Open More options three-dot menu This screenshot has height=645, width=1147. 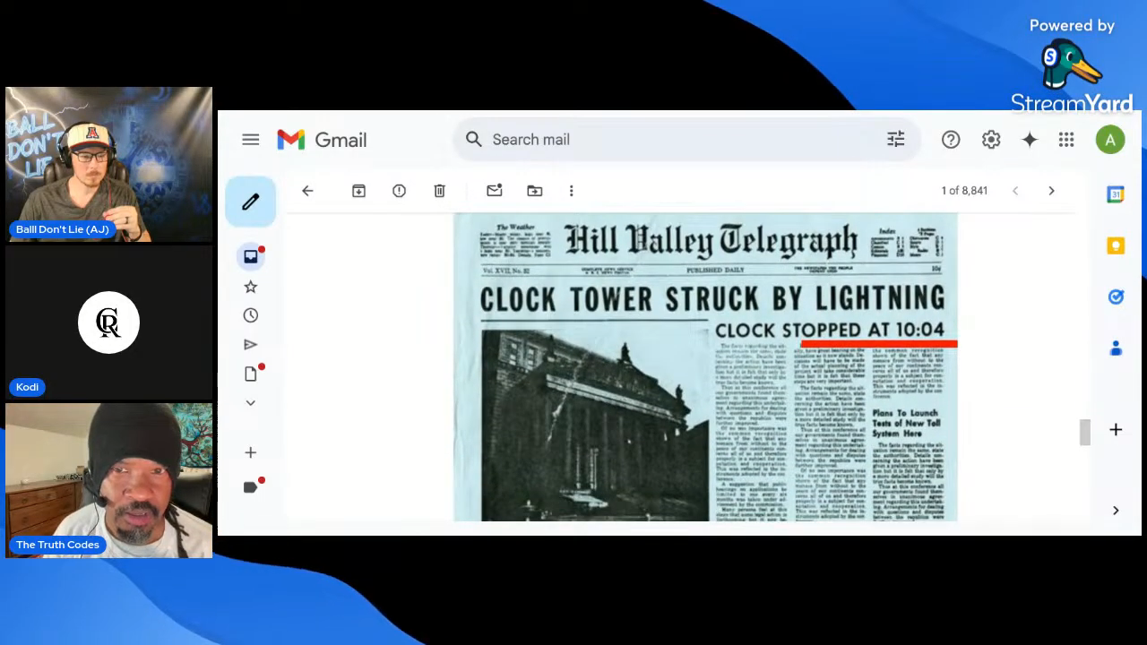(571, 191)
